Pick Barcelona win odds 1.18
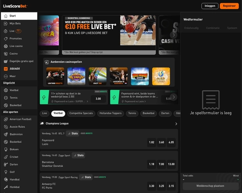This screenshot has height=193, width=242. pyautogui.click(x=151, y=164)
